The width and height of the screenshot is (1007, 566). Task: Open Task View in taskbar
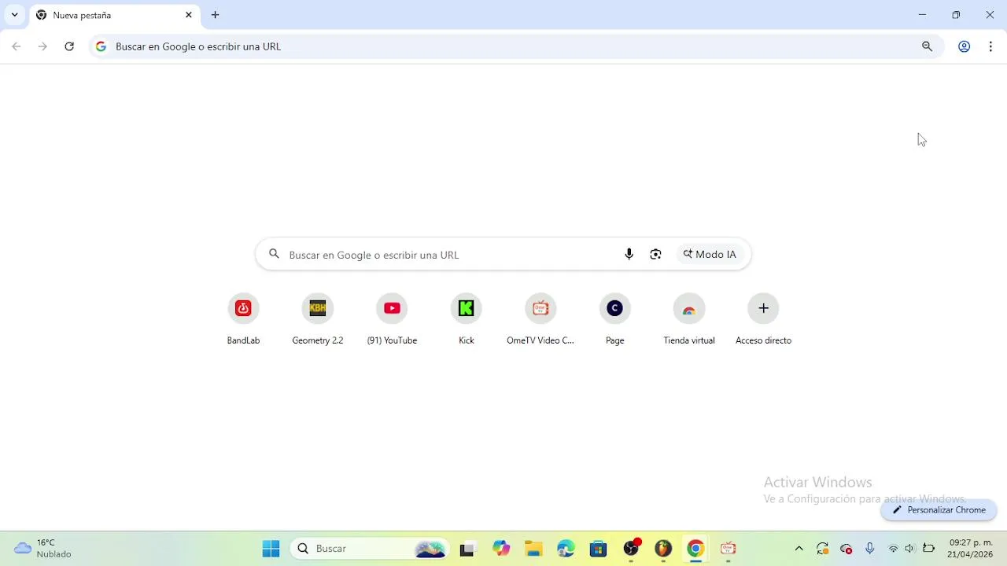[x=467, y=549]
